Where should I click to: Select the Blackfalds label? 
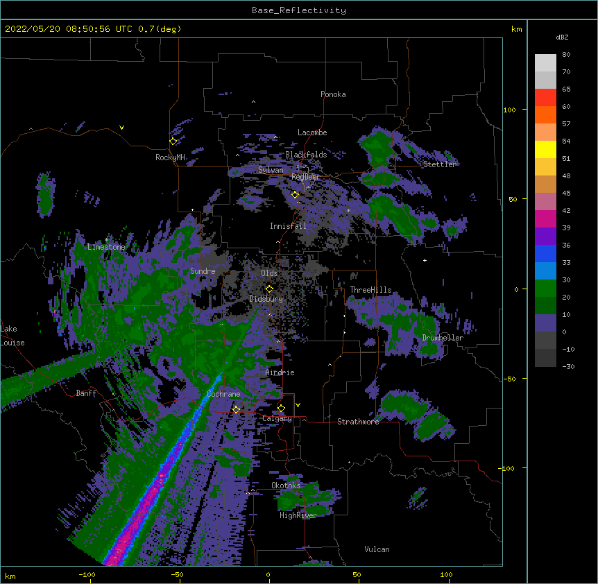(x=306, y=155)
